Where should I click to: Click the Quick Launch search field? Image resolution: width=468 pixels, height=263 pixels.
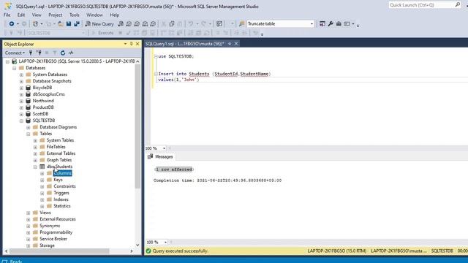pos(422,5)
